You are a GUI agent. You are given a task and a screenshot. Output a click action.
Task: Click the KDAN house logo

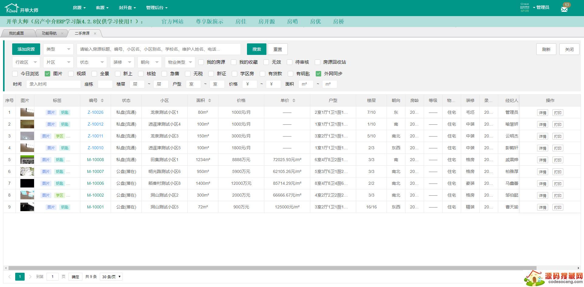[x=12, y=8]
